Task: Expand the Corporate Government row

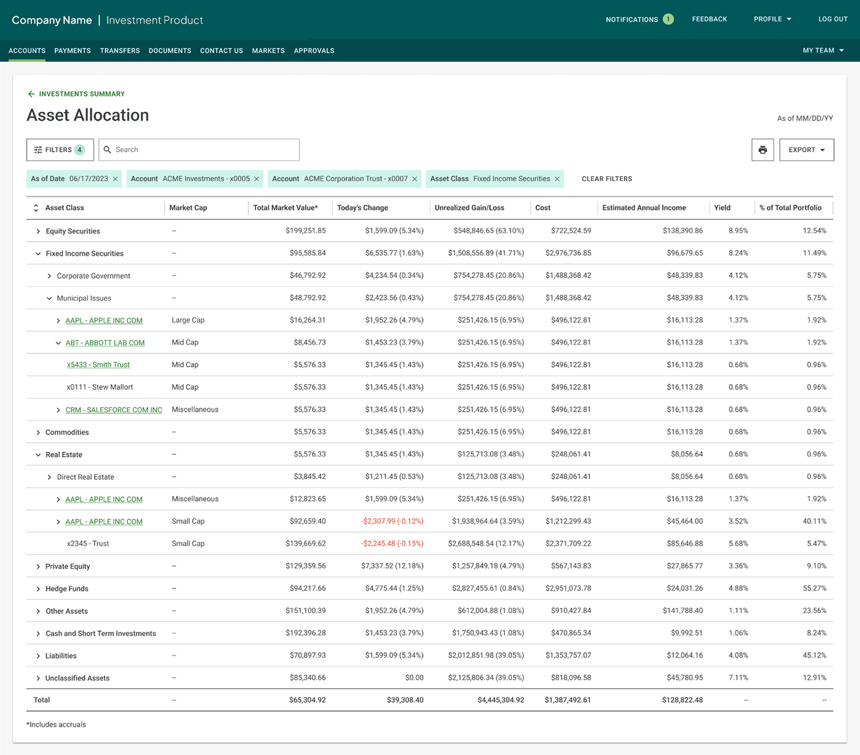Action: click(49, 276)
